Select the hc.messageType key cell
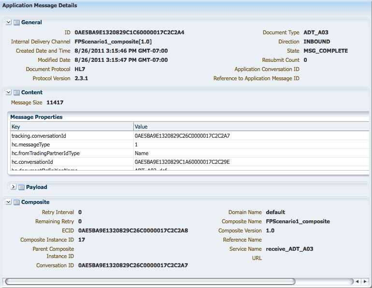The width and height of the screenshot is (372, 288). (72, 144)
